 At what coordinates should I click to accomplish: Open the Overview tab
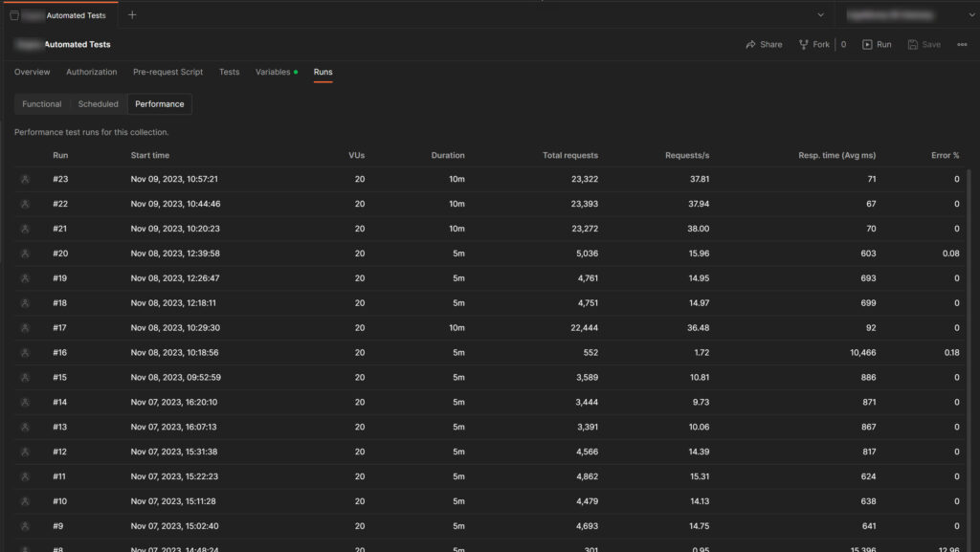[33, 72]
